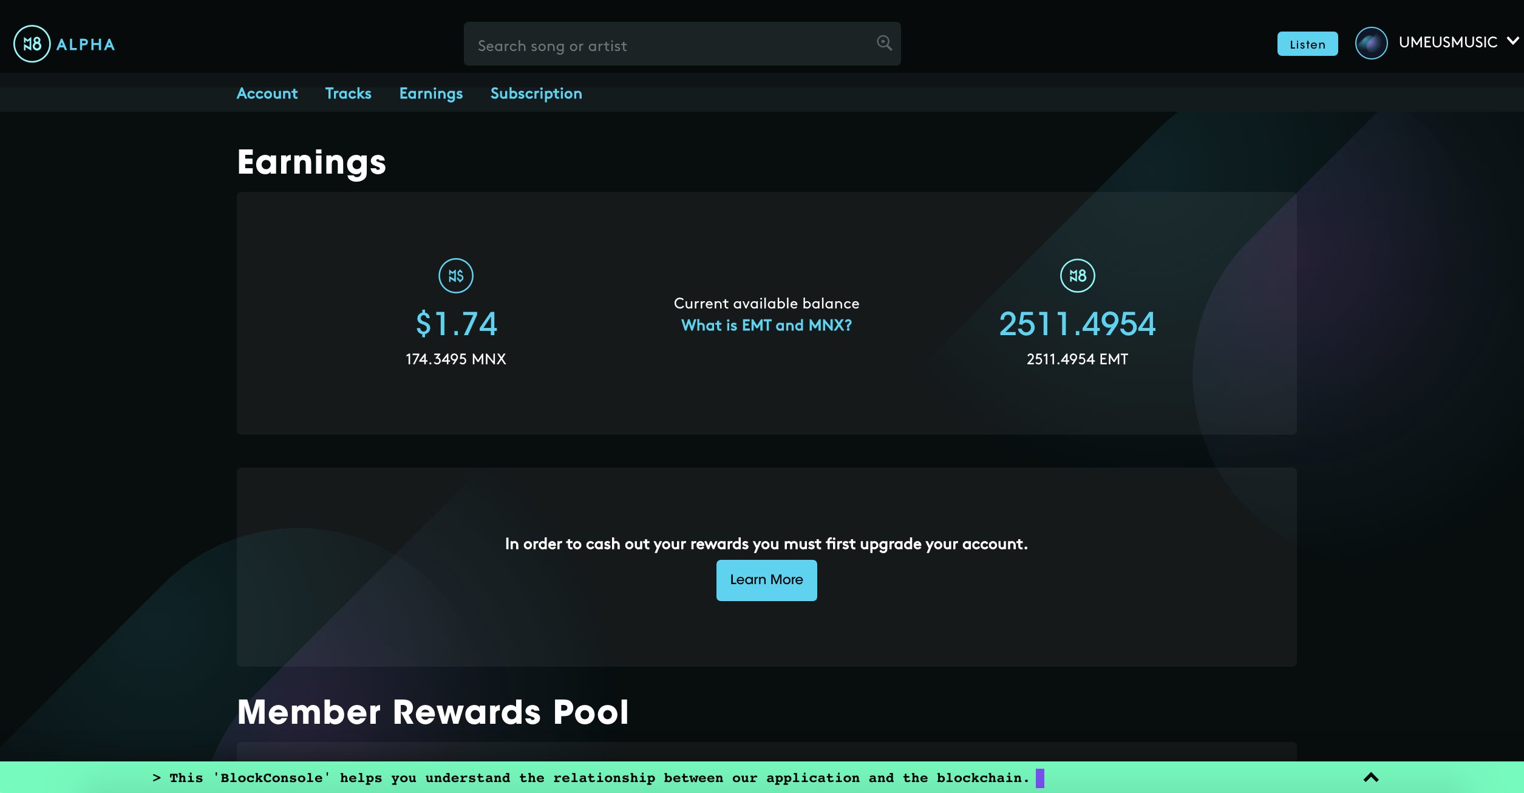The height and width of the screenshot is (793, 1524).
Task: Open 'What is EMT and MNX?' link
Action: (766, 325)
